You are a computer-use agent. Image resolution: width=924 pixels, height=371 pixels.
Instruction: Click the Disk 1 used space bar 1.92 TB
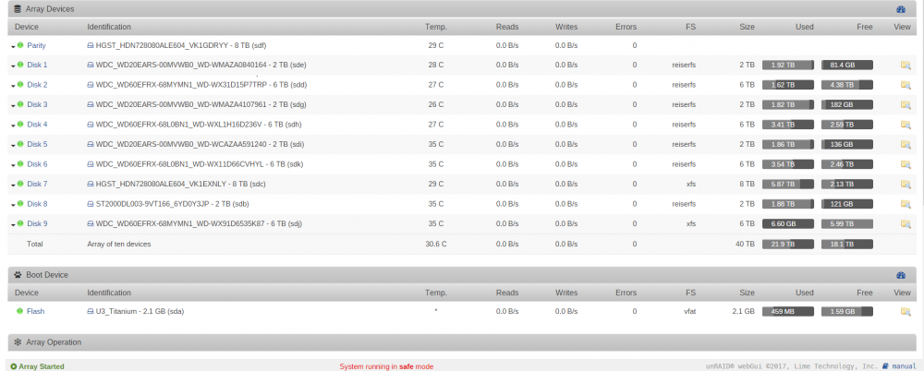tap(788, 65)
